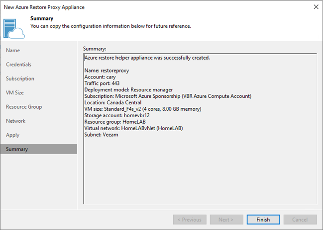Close the New Azure Restore Proxy Appliance dialog
Screen dimensions: 323x230
click(316, 7)
